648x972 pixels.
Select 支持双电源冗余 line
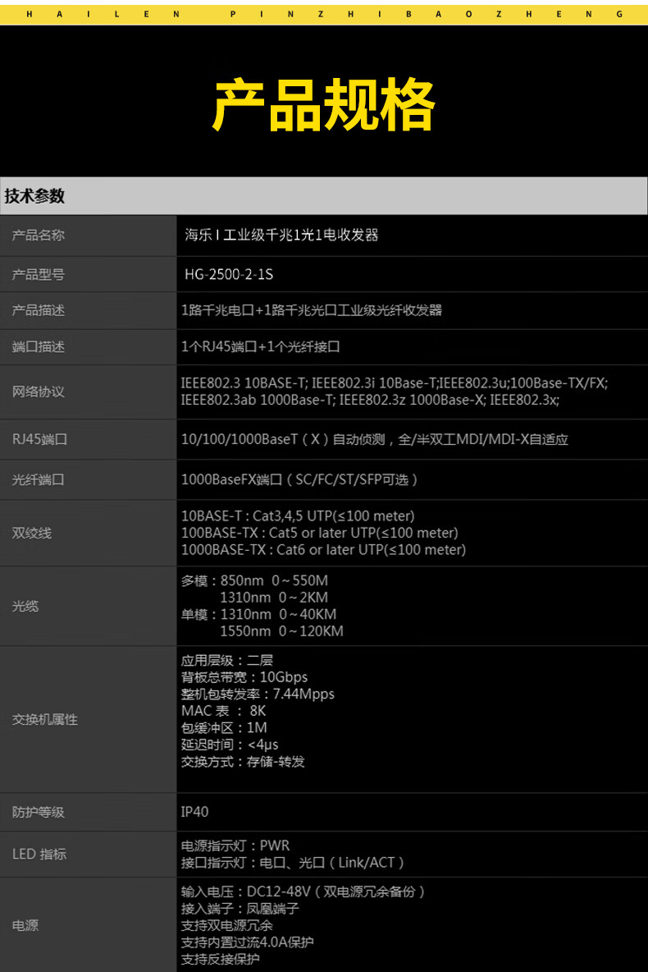(226, 925)
